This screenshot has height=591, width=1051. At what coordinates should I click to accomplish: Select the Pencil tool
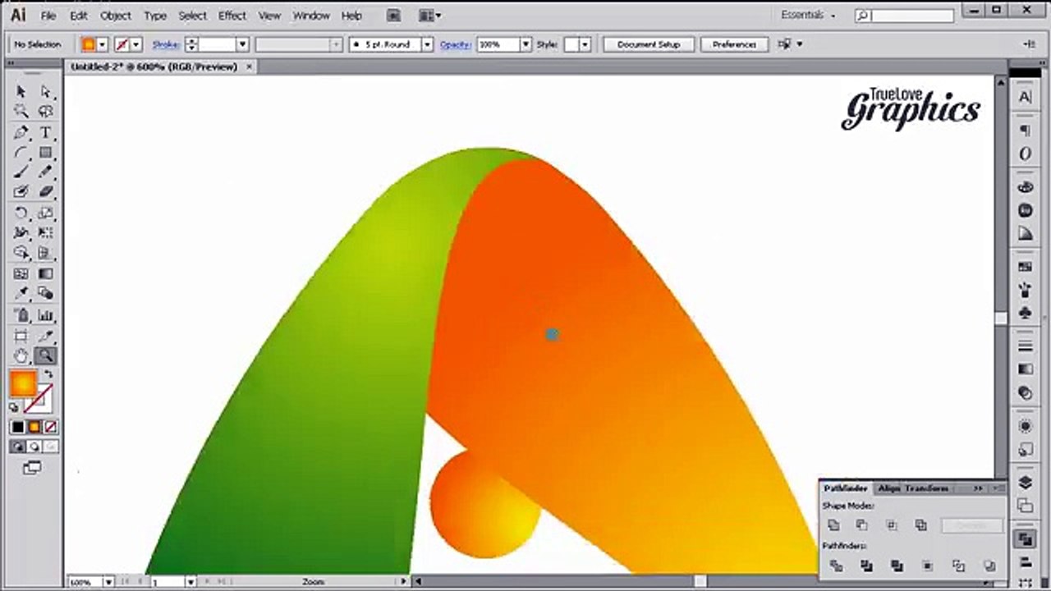[46, 172]
